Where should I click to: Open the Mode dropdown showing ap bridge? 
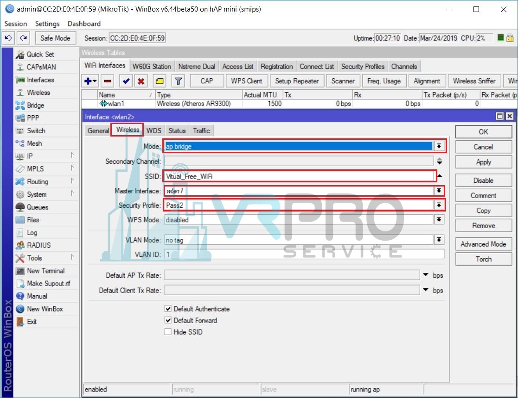[x=439, y=145]
